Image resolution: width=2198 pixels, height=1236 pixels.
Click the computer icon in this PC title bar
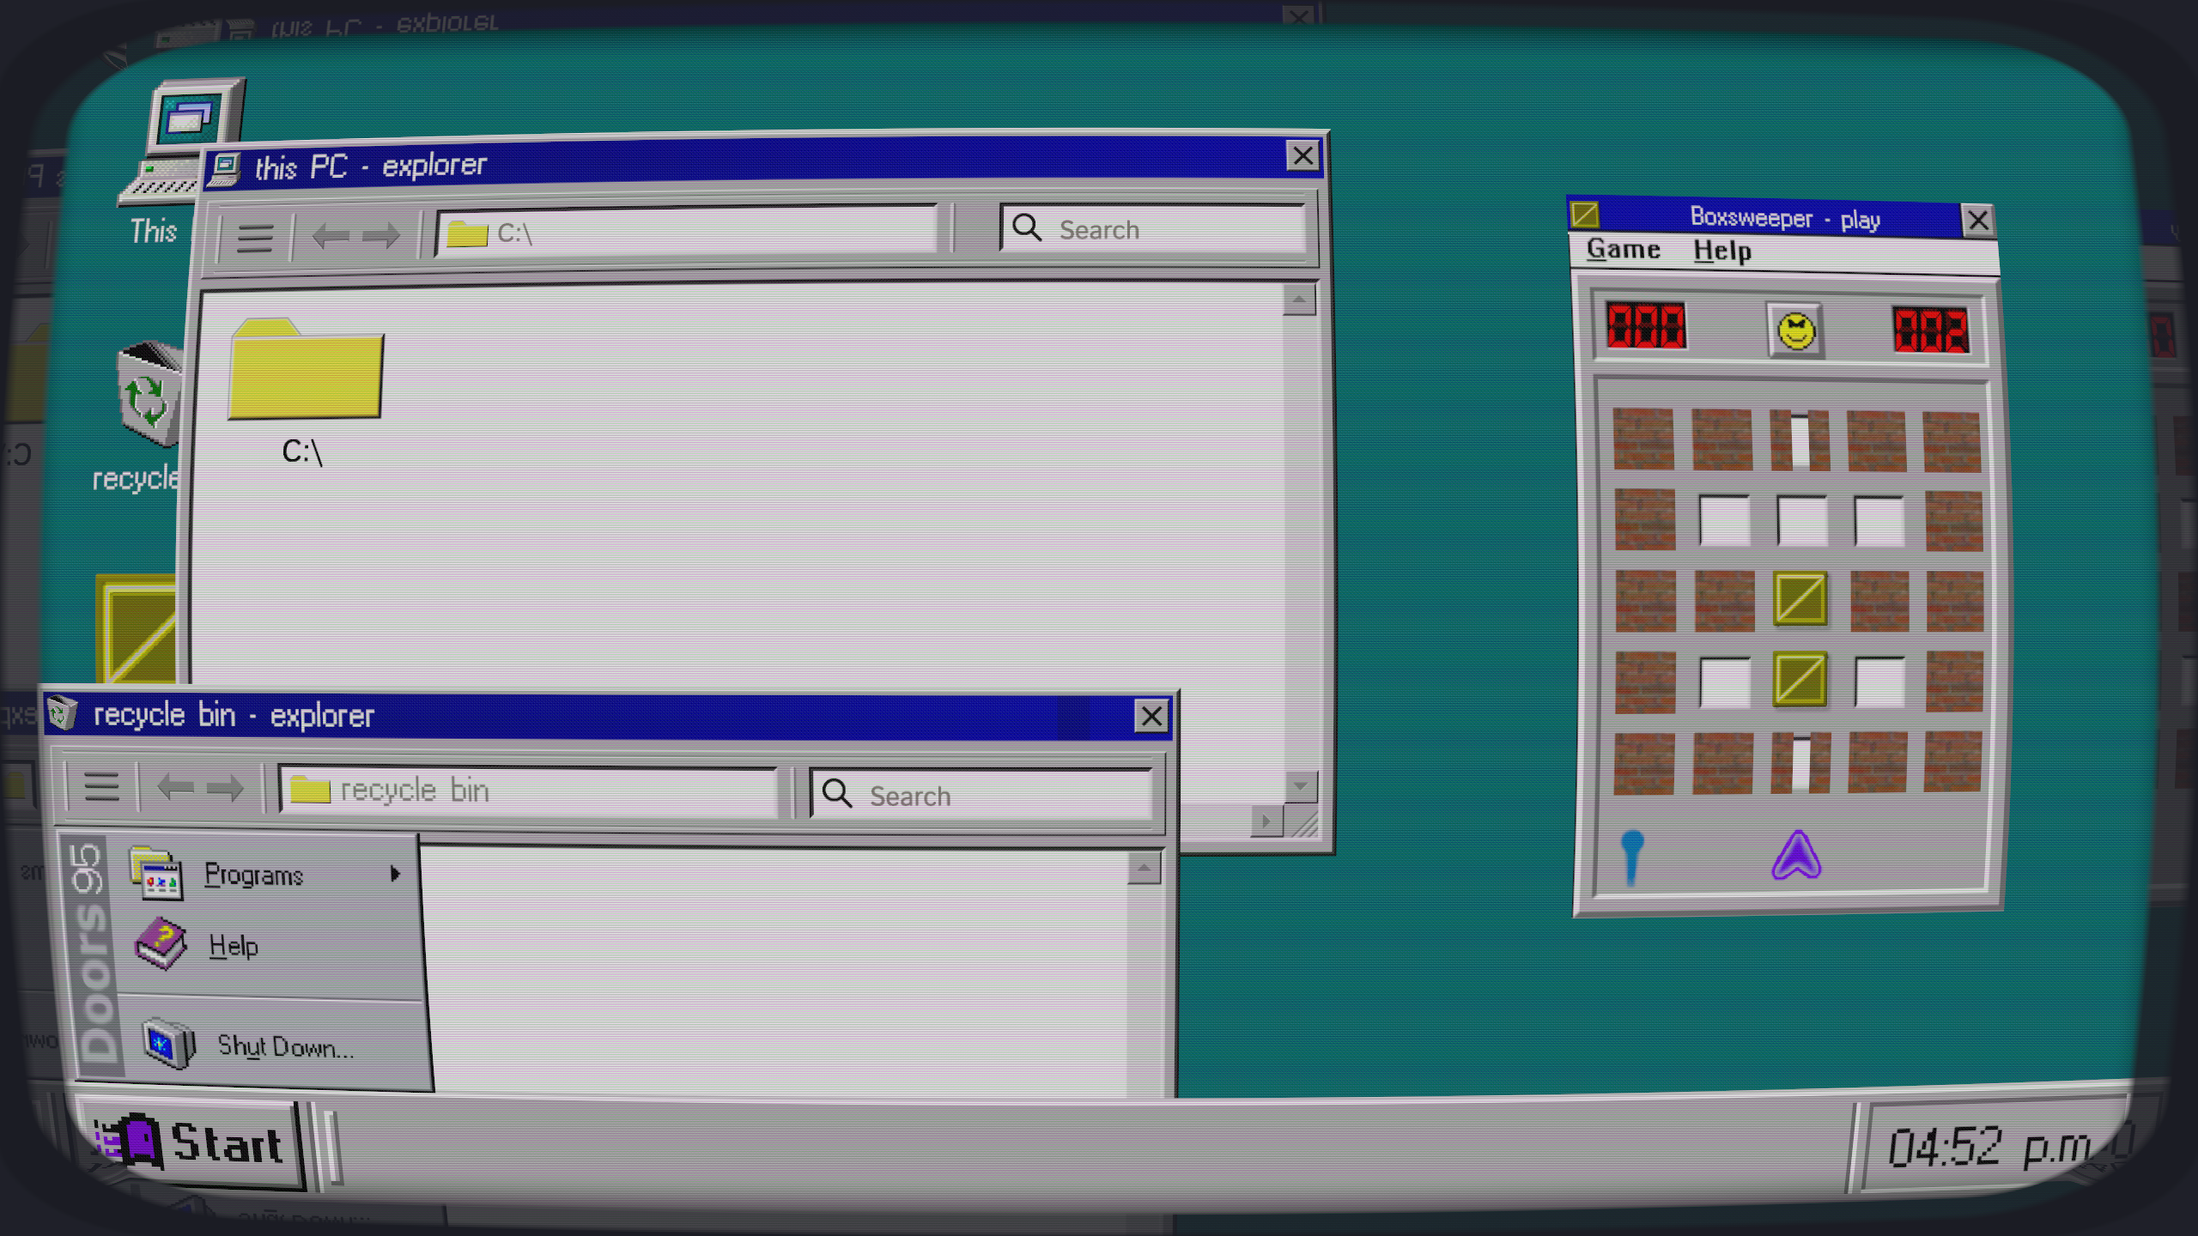click(x=225, y=169)
